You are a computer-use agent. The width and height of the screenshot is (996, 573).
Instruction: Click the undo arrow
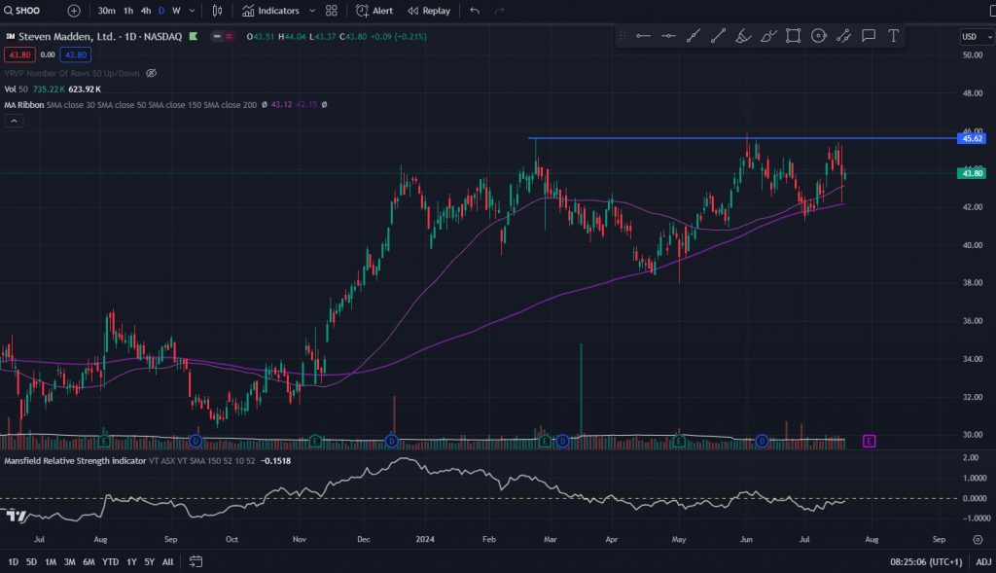(475, 11)
